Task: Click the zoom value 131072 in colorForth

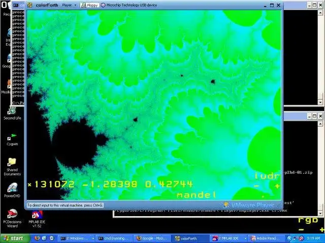Action: tap(54, 184)
